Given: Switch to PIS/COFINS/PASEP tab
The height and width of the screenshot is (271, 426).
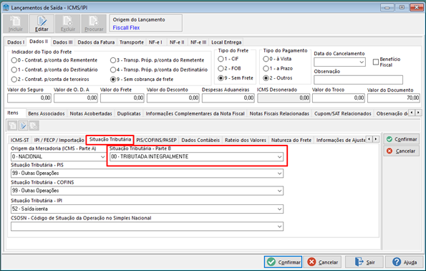Looking at the screenshot, I should tap(156, 140).
